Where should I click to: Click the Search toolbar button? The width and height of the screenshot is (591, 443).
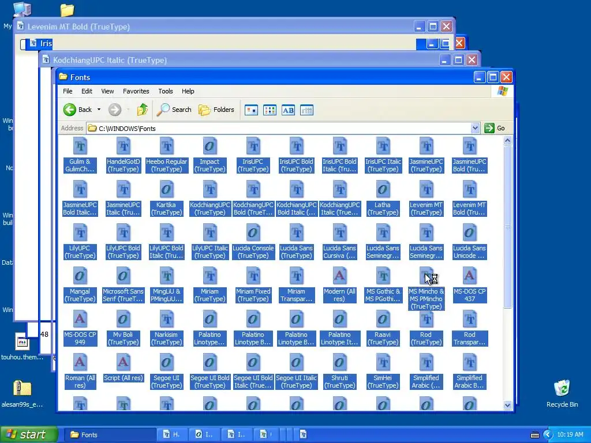(174, 110)
